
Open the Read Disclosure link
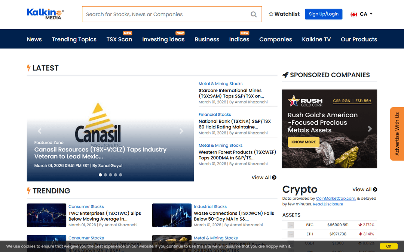point(328,204)
